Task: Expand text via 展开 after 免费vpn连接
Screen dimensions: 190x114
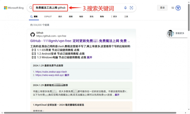Action: click(117, 95)
